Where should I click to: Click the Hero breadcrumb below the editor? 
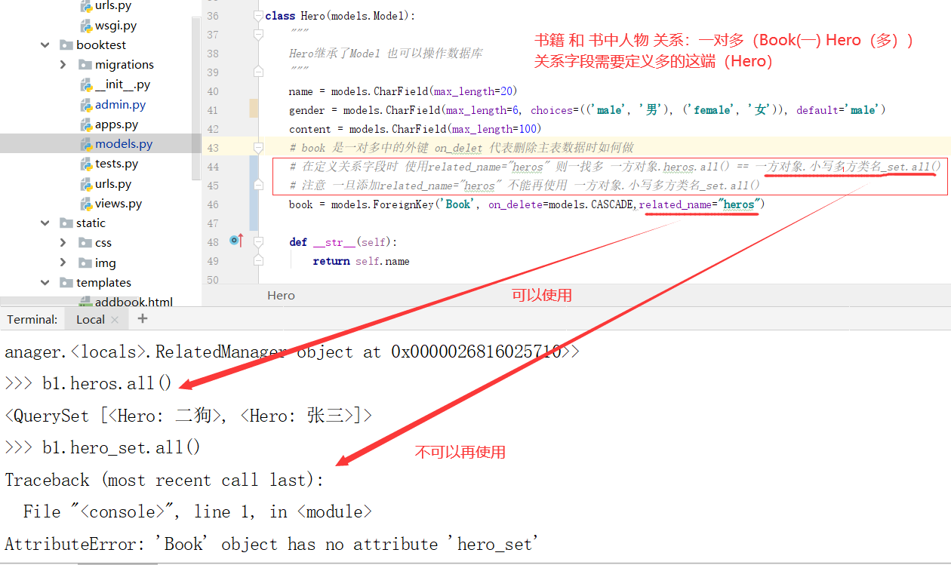click(280, 295)
